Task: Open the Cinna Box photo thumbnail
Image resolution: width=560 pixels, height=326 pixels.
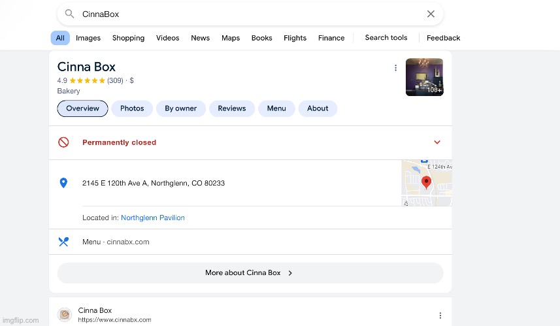Action: click(x=424, y=77)
